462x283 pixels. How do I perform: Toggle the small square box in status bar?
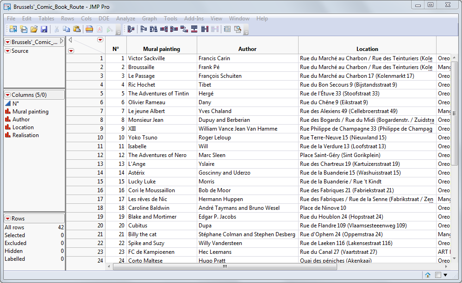pyautogui.click(x=438, y=275)
